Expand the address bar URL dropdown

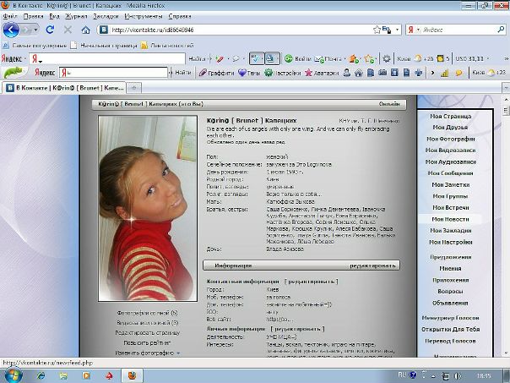pos(397,30)
